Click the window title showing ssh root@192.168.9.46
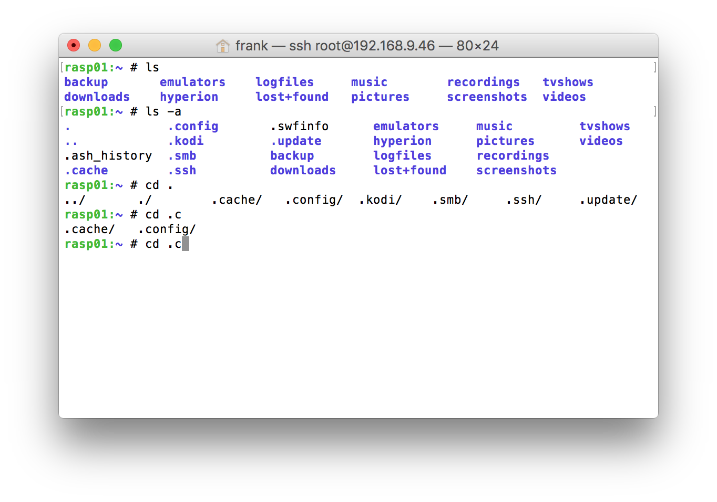This screenshot has width=717, height=502. click(366, 46)
